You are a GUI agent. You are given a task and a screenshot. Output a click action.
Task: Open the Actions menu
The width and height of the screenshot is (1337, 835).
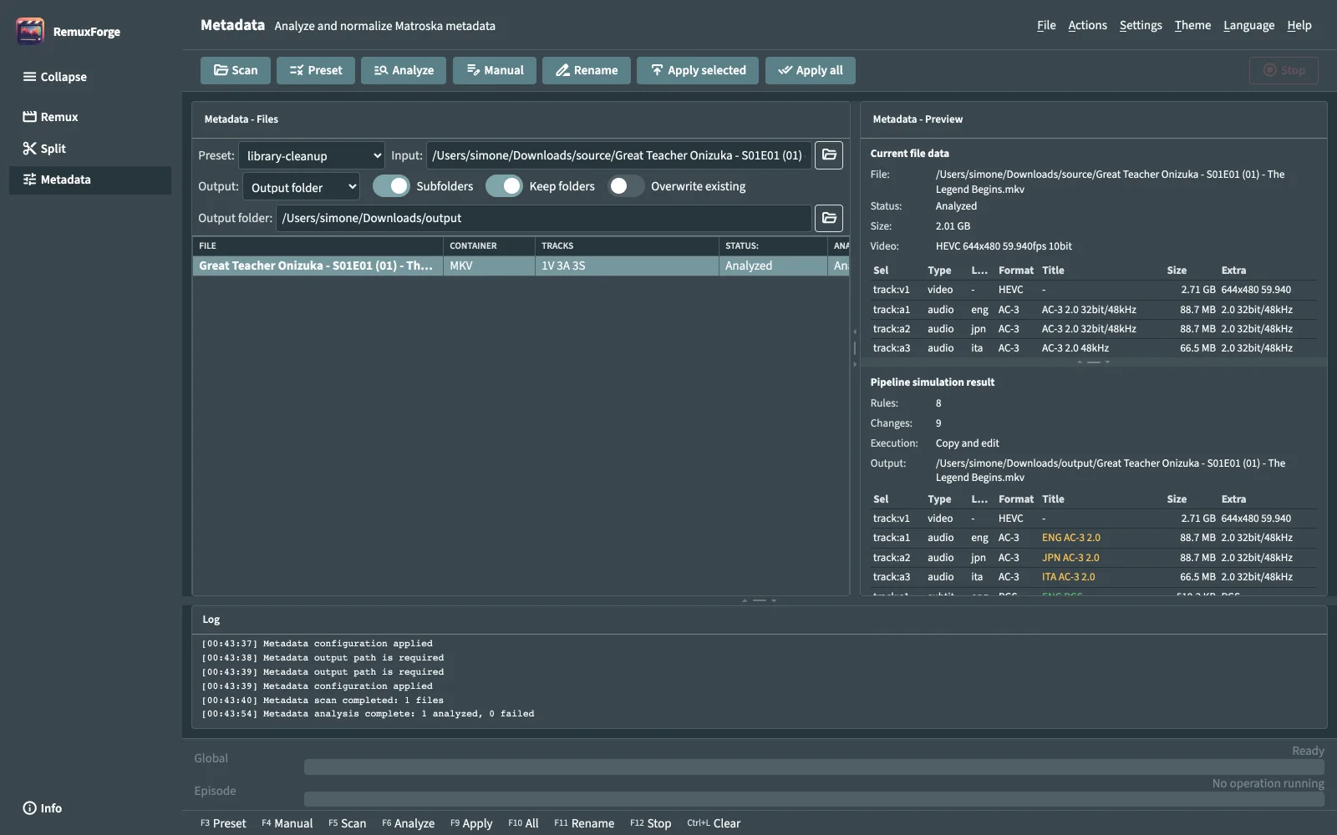[1087, 25]
